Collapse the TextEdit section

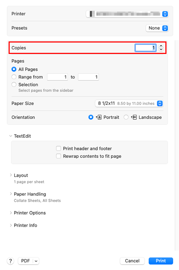(x=11, y=136)
